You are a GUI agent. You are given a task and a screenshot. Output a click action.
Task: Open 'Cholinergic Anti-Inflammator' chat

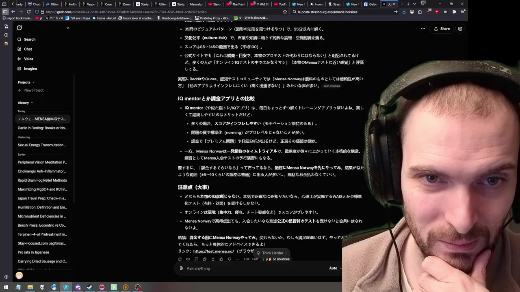pyautogui.click(x=42, y=171)
